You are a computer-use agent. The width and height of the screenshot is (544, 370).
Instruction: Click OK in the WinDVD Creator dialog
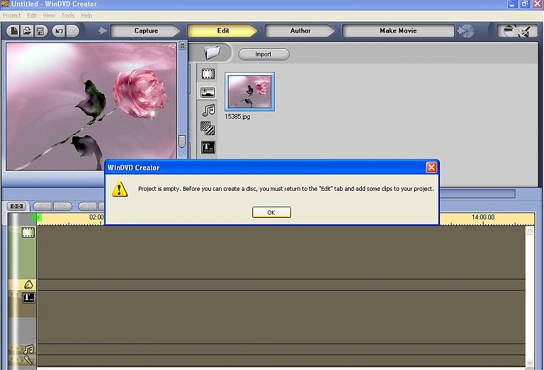[x=271, y=212]
